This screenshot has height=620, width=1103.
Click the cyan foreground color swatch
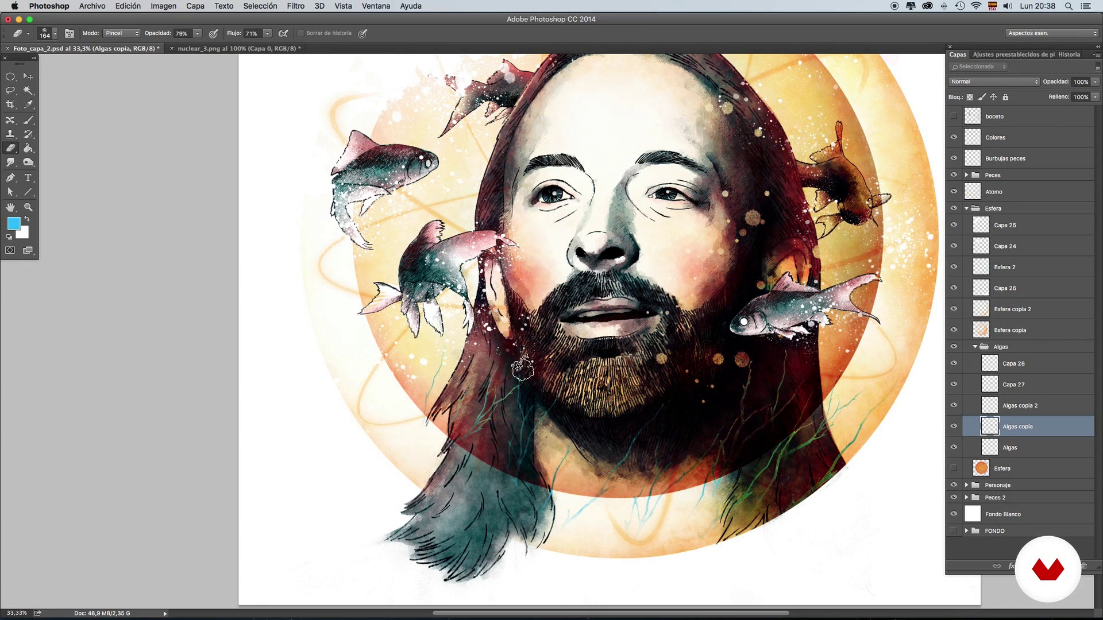click(x=13, y=223)
